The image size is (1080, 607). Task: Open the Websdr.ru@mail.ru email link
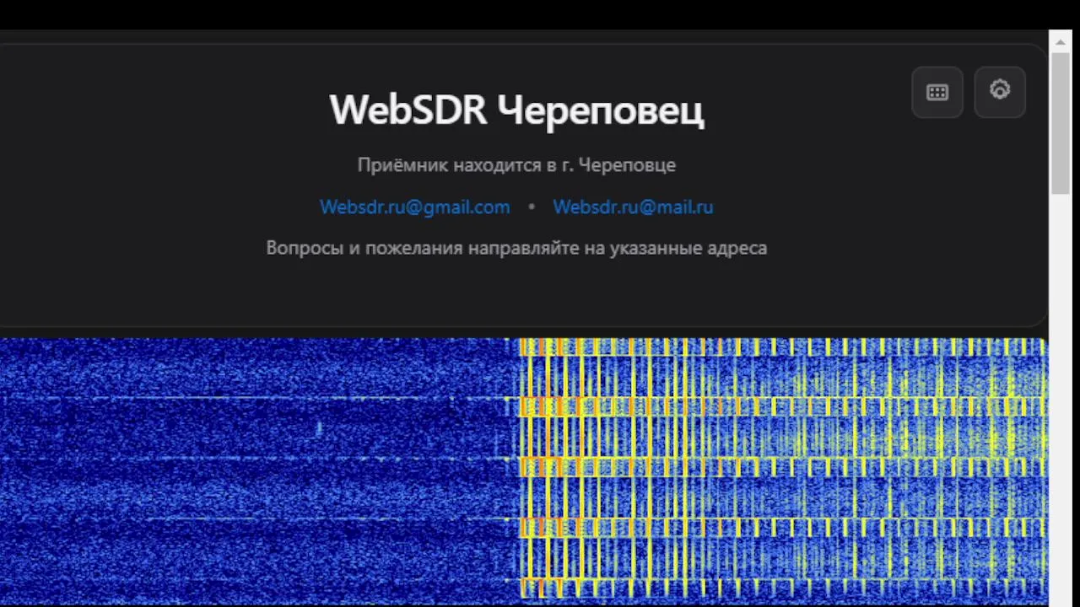tap(633, 207)
